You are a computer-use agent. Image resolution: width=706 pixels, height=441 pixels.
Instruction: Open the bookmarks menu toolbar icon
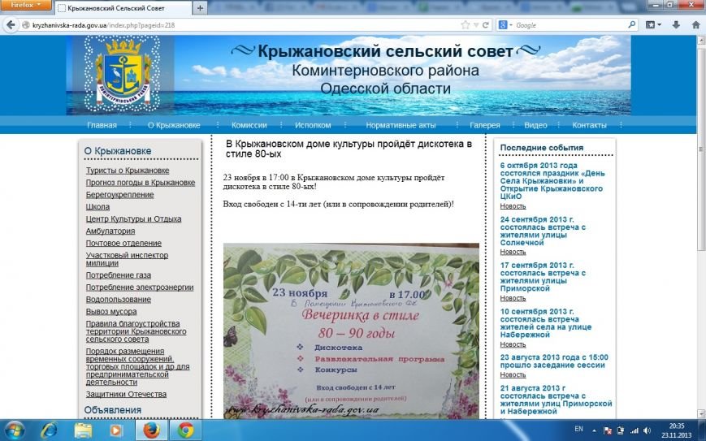(x=653, y=25)
